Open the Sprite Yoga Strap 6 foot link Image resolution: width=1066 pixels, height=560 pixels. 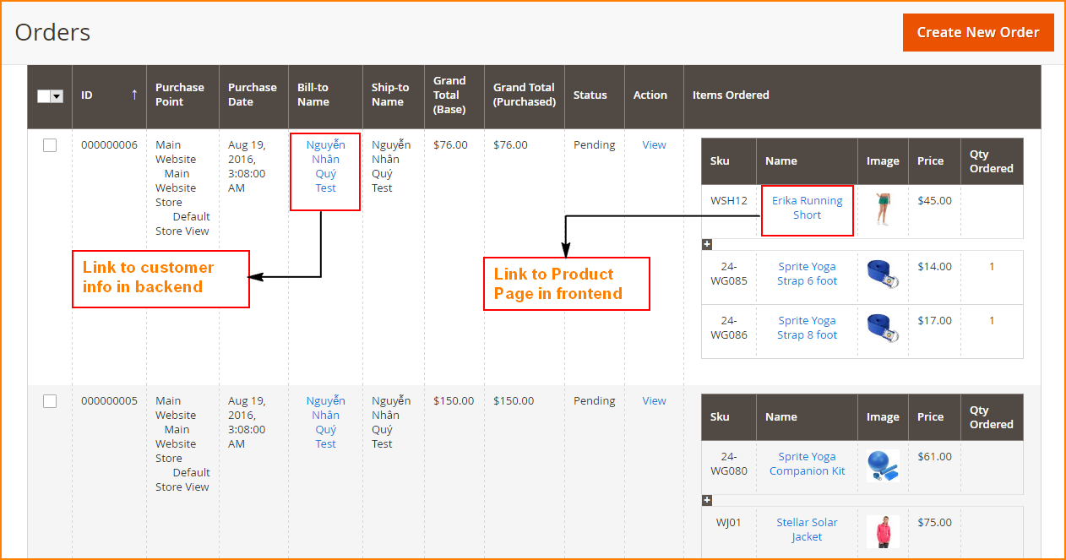807,274
